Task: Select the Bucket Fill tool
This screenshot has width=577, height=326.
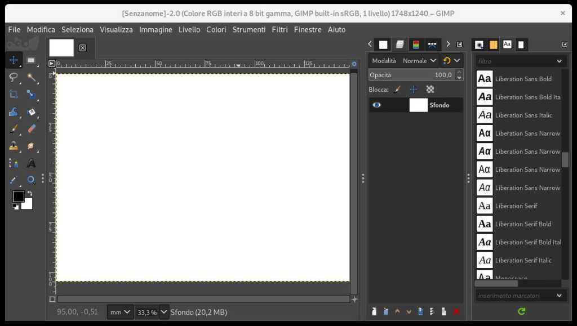Action: (14, 113)
